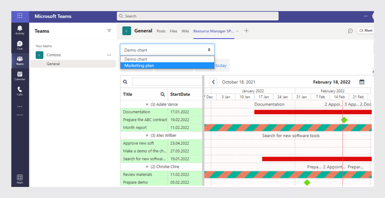Open Calls in the left rail
This screenshot has width=385, height=198.
20,91
